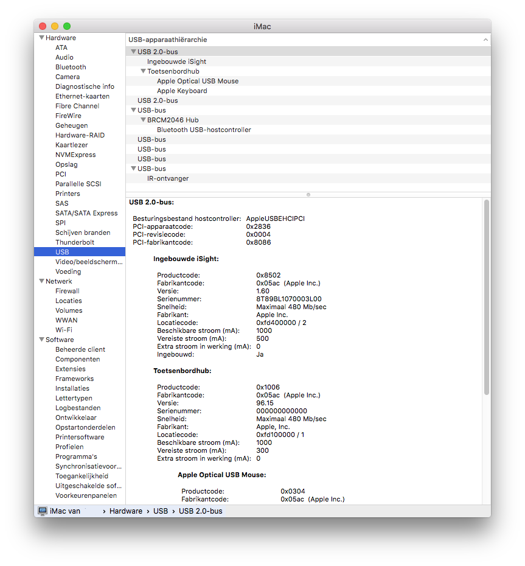Select SATA/SATA Express entry
Viewport: 525px width, 566px height.
[86, 214]
